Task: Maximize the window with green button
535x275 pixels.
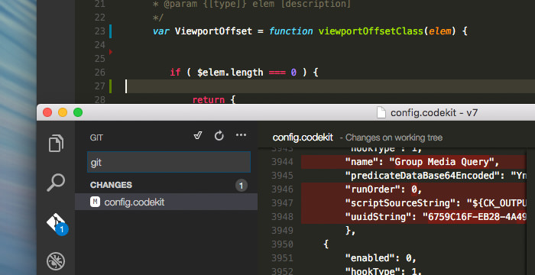Action: click(x=78, y=112)
